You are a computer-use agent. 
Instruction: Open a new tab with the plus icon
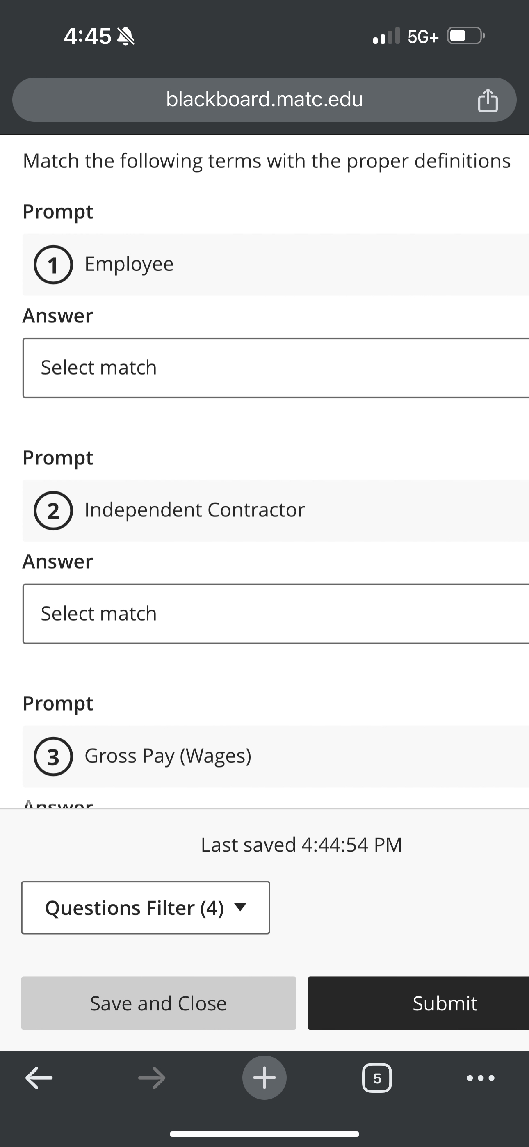pos(264,1078)
